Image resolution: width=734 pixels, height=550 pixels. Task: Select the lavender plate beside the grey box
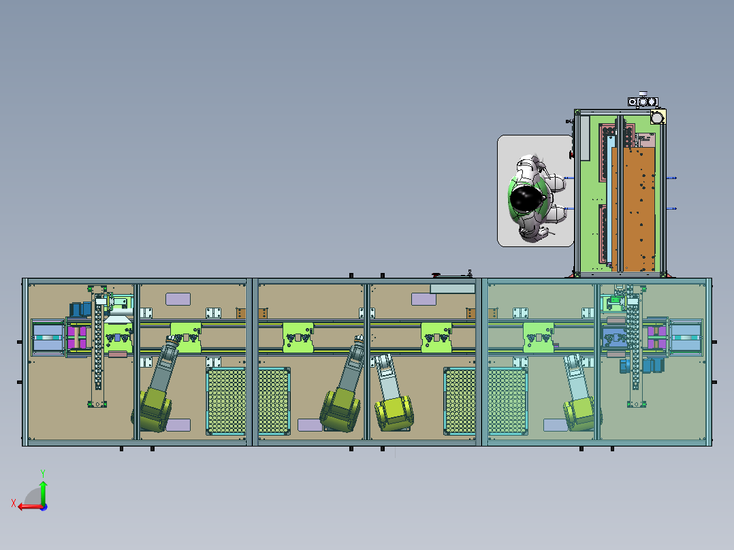[424, 299]
